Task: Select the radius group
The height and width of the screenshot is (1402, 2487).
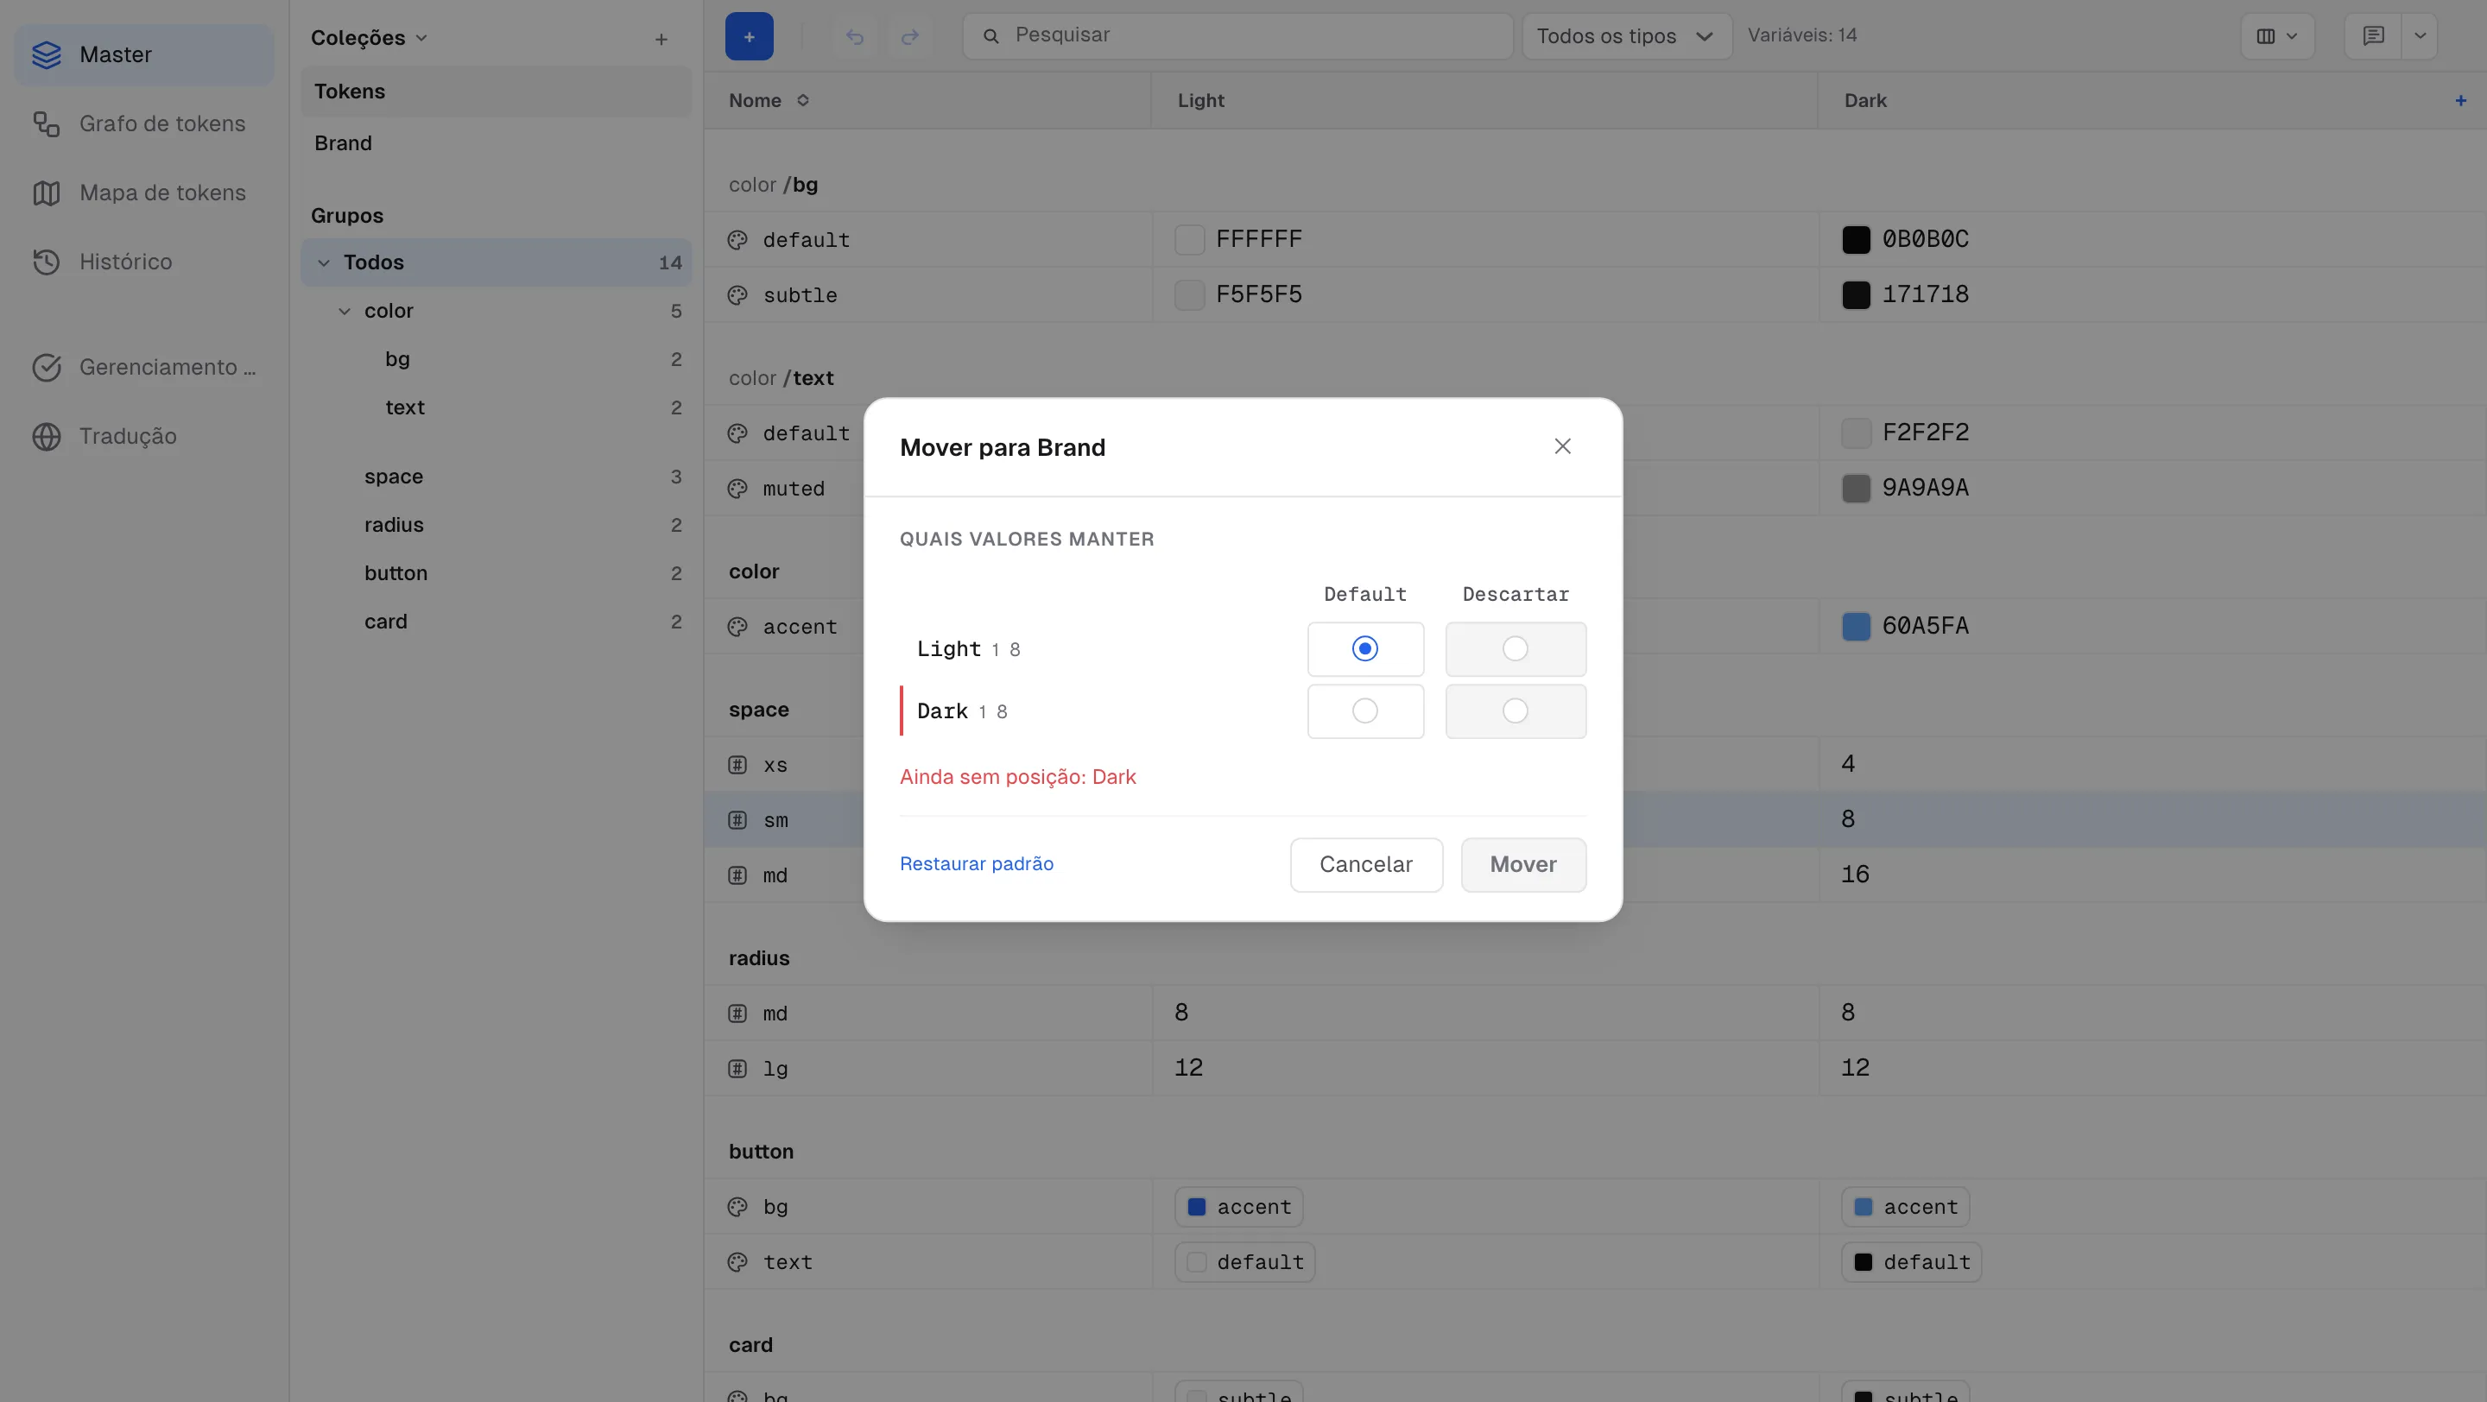Action: click(497, 525)
